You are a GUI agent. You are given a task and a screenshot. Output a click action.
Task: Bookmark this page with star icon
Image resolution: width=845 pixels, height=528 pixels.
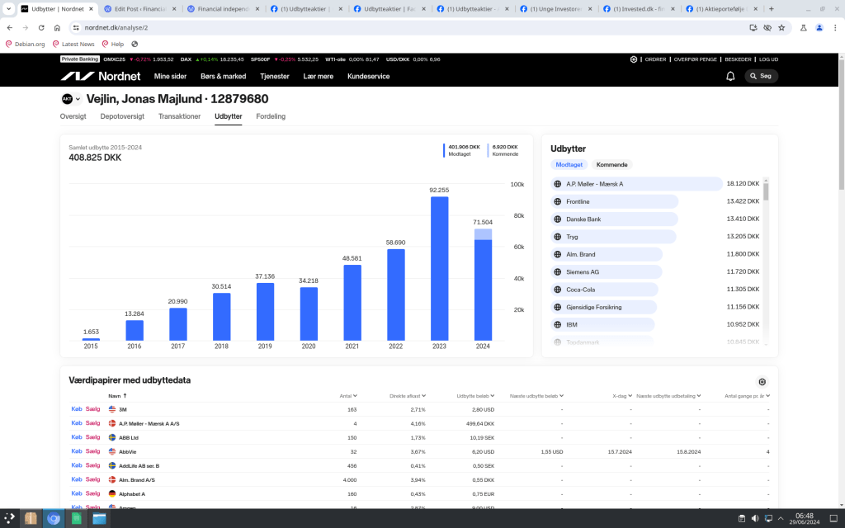pyautogui.click(x=781, y=27)
